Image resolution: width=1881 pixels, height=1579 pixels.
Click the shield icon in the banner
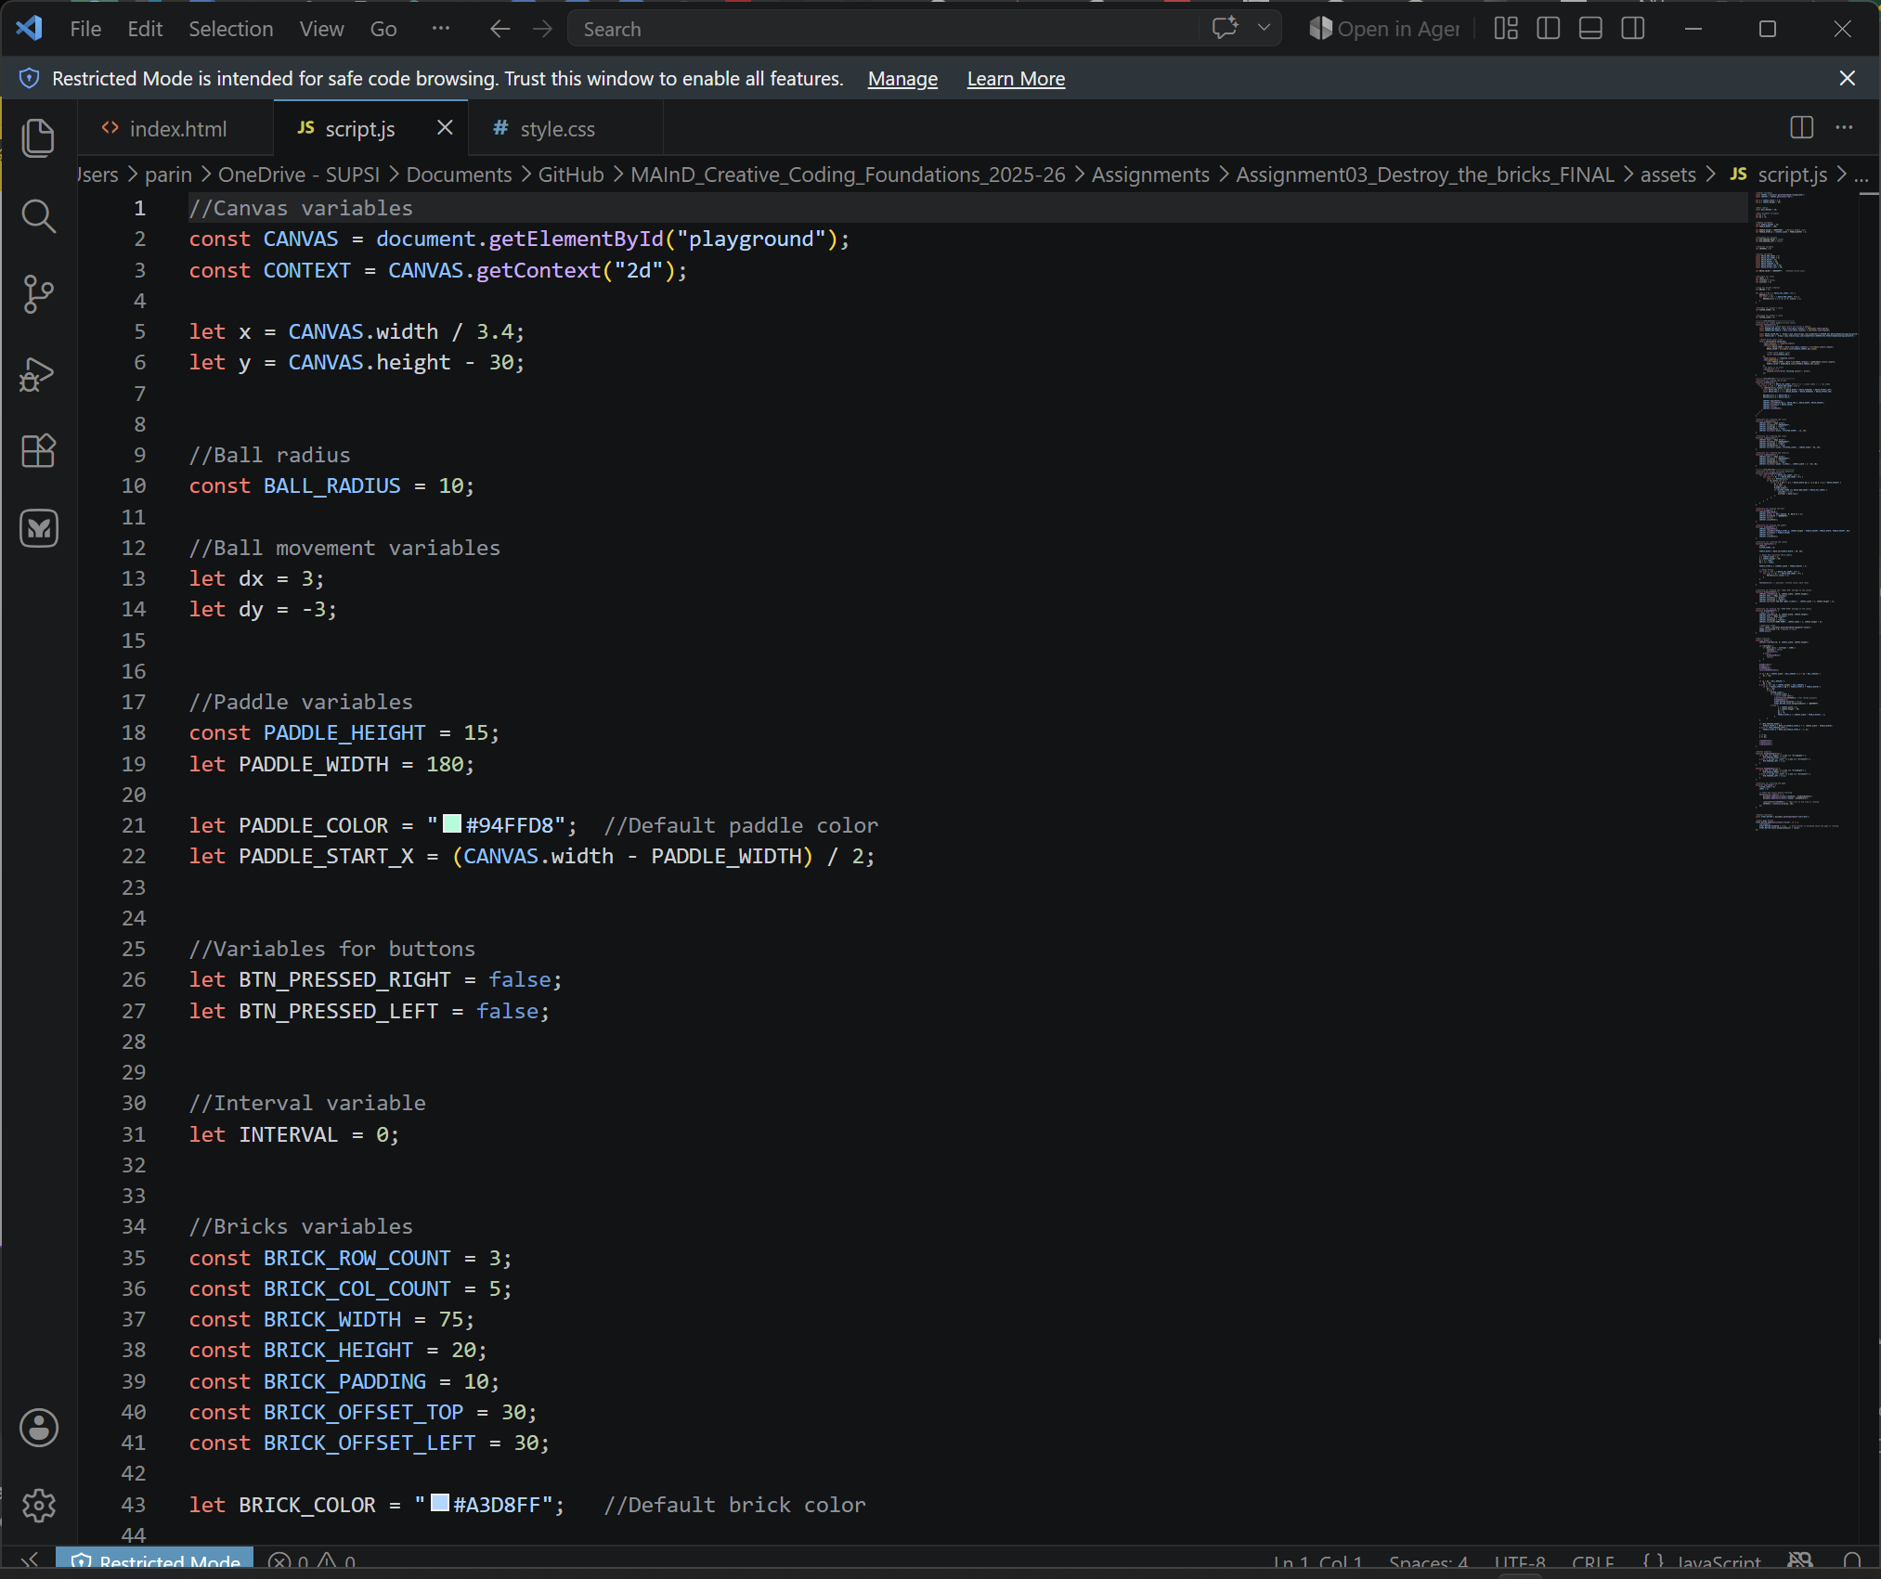(29, 78)
